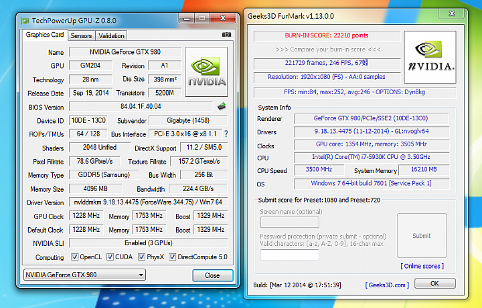The height and width of the screenshot is (308, 482).
Task: Toggle the DirectCompute 5.0 checkbox
Action: [x=173, y=257]
